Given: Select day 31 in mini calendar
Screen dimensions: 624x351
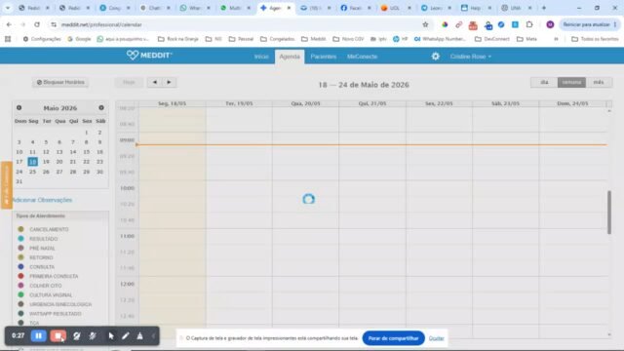Looking at the screenshot, I should pyautogui.click(x=19, y=181).
